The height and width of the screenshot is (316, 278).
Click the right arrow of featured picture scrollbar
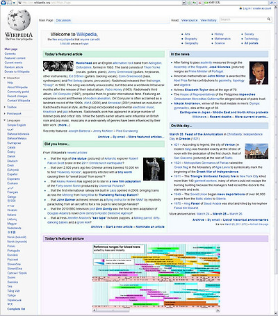[x=218, y=310]
